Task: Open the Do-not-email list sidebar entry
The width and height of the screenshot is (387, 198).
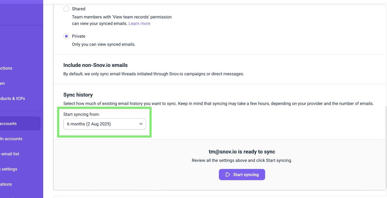Action: click(x=10, y=154)
